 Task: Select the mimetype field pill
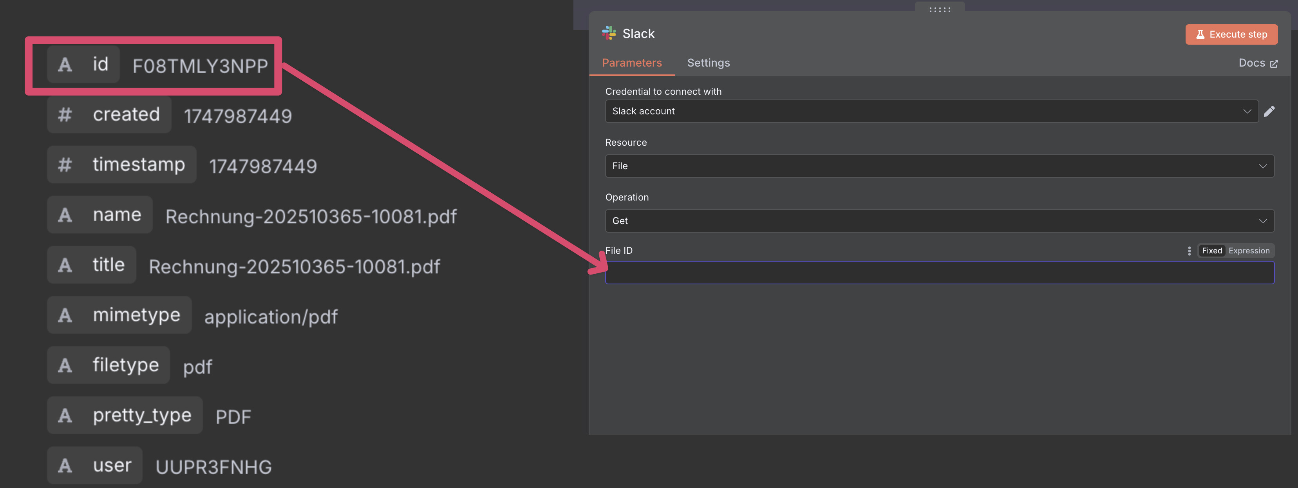pyautogui.click(x=119, y=315)
